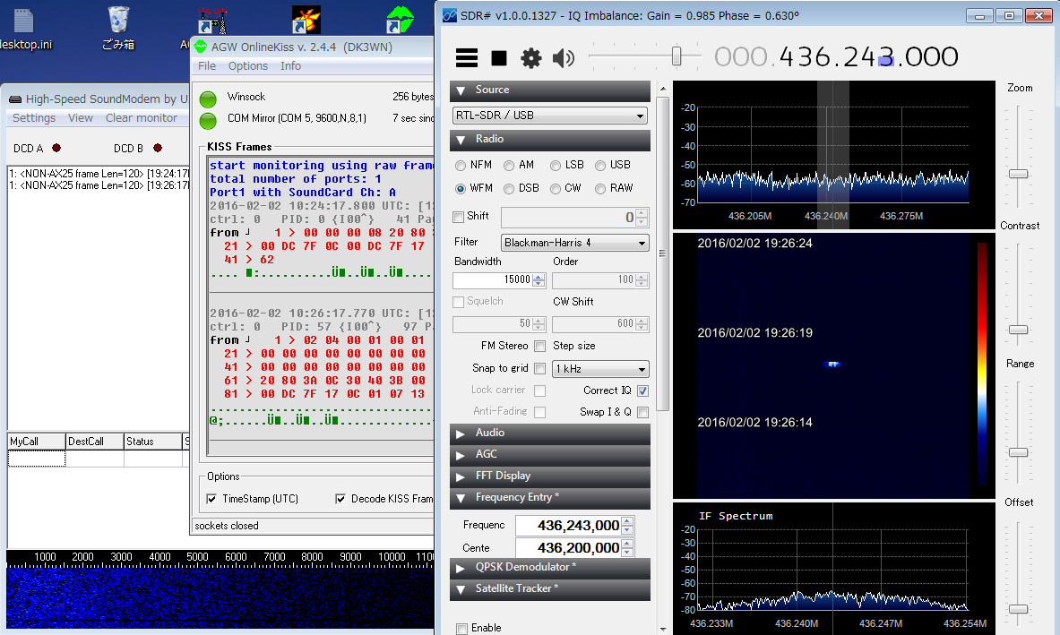Adjust the Range slider thumb
This screenshot has height=635, width=1060.
(x=1018, y=452)
